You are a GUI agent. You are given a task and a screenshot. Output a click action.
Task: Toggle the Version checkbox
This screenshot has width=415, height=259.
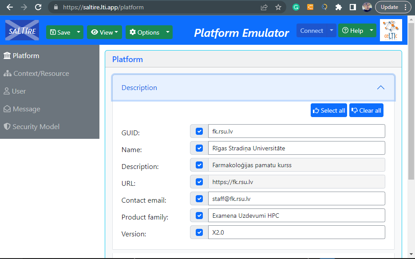coord(199,232)
